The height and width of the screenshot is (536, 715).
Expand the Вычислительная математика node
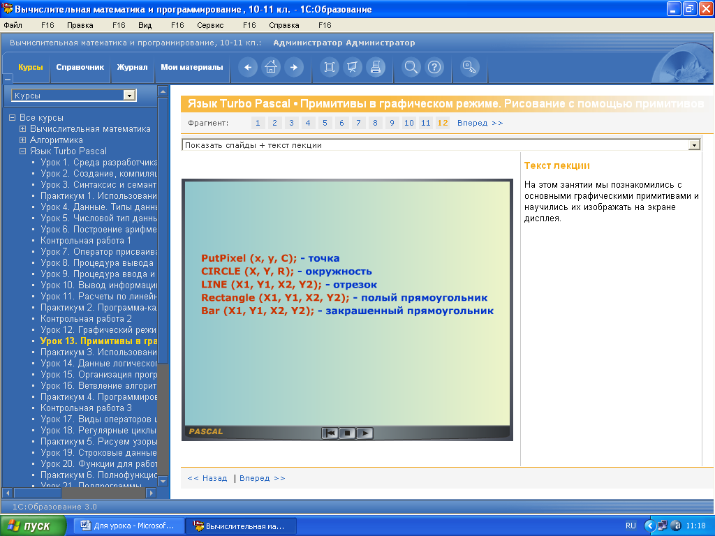pos(23,129)
